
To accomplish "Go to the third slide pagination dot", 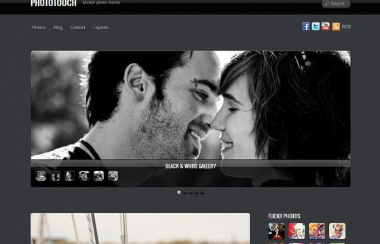I will click(191, 192).
